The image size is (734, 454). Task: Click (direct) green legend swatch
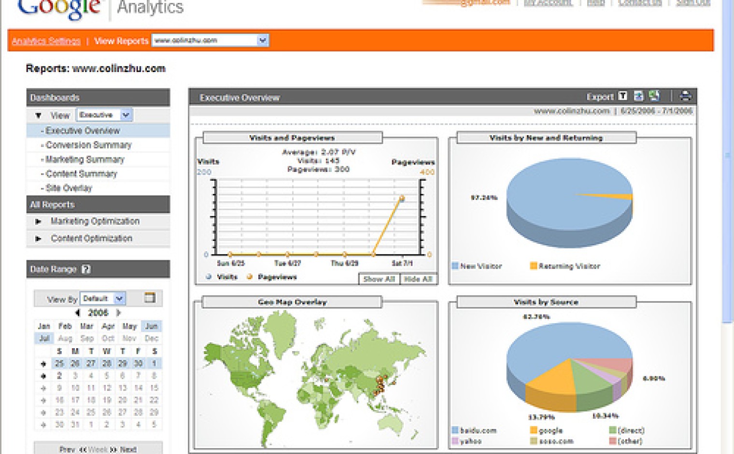(x=612, y=430)
